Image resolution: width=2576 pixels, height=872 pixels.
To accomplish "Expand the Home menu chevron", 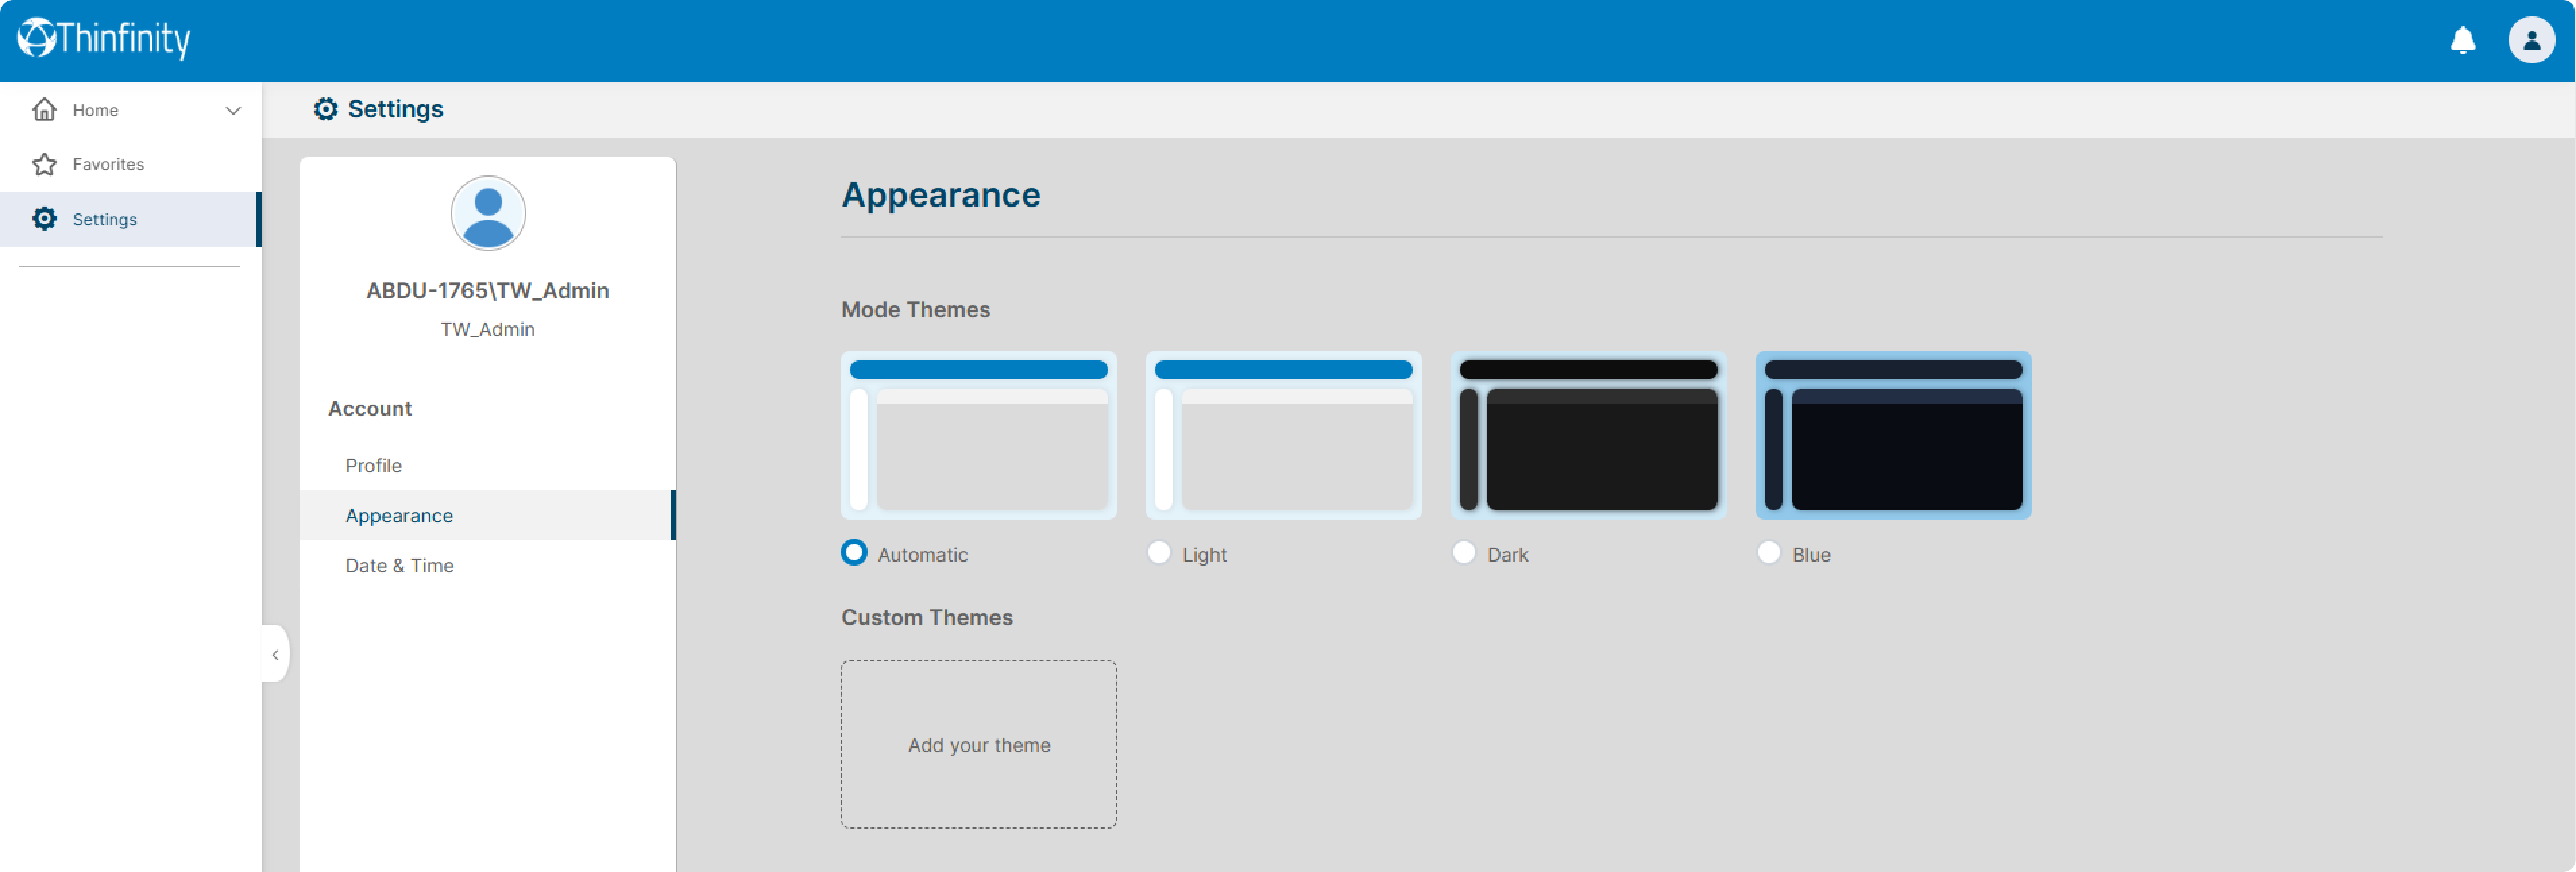I will tap(233, 110).
